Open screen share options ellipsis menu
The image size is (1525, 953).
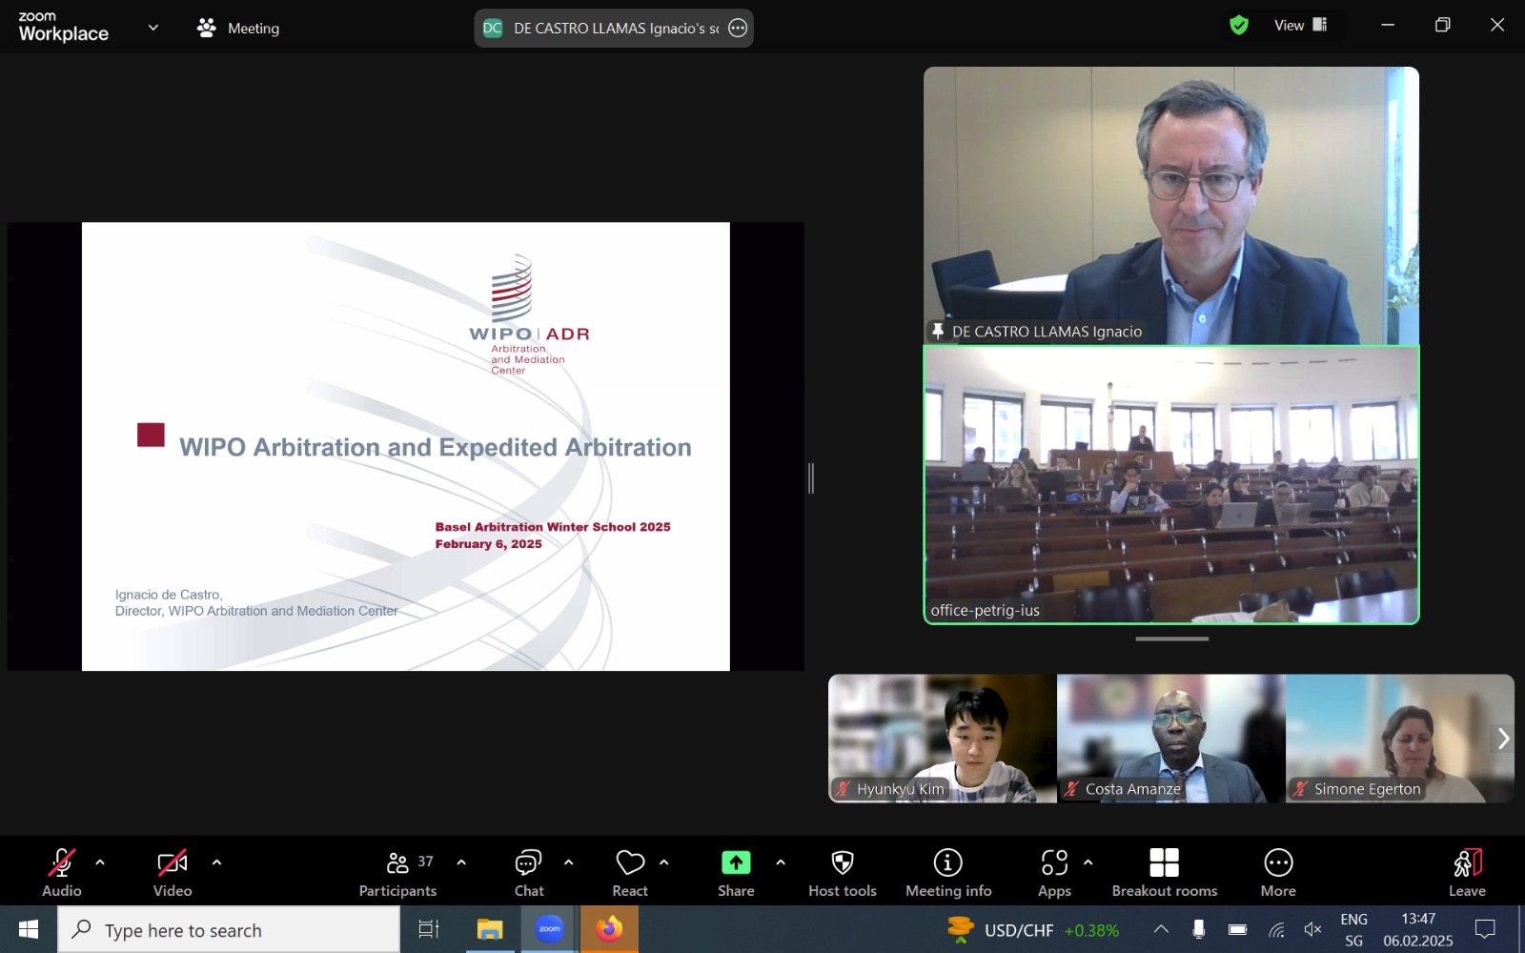[x=738, y=29]
